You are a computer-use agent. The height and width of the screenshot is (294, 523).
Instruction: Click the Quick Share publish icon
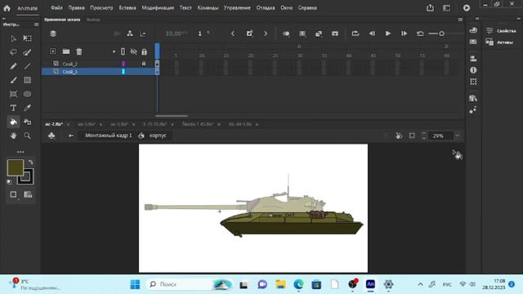pyautogui.click(x=431, y=7)
